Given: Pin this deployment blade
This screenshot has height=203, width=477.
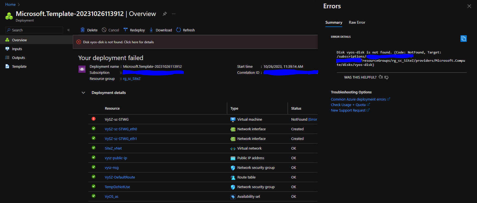Looking at the screenshot, I should click(165, 14).
